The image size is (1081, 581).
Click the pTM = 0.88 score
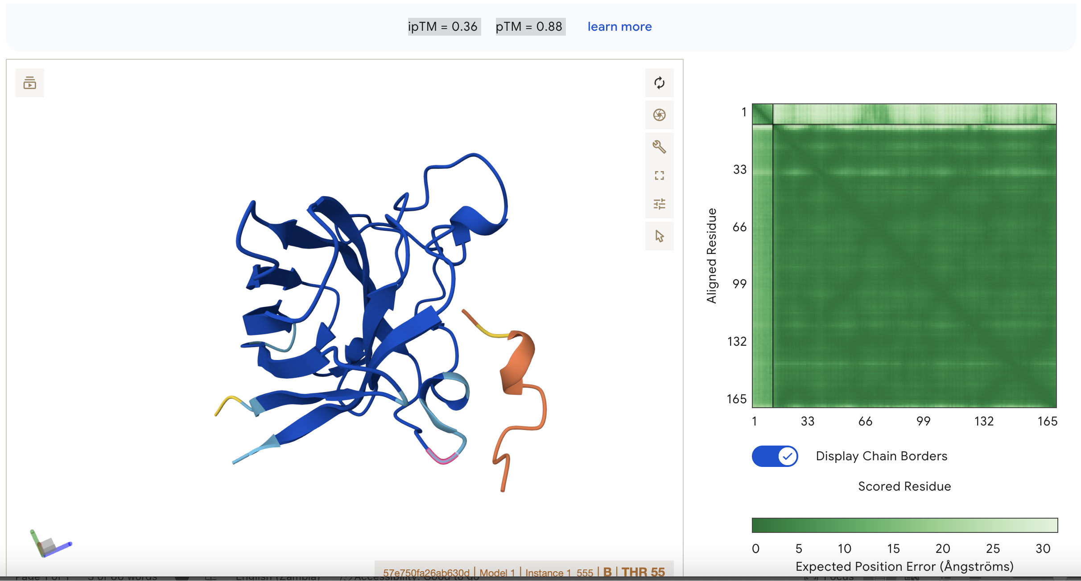(529, 27)
